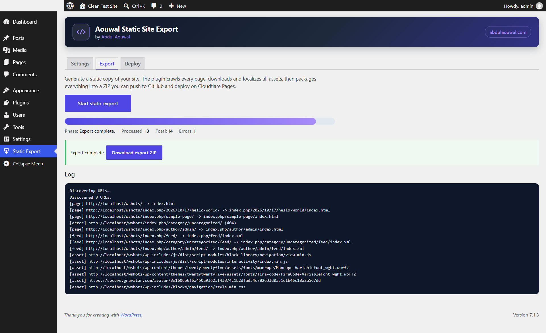Viewport: 546px width, 333px height.
Task: Click the Settings sliders icon in sidebar
Action: pos(7,139)
